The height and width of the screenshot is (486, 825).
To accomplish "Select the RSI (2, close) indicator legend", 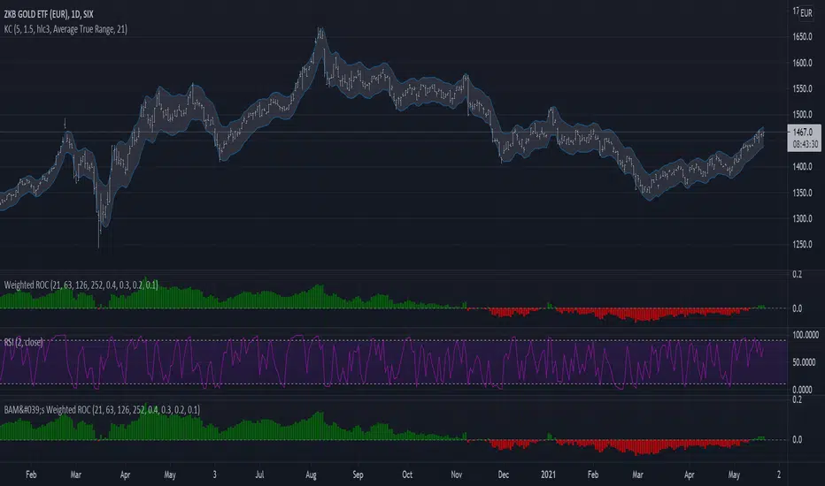I will tap(24, 343).
